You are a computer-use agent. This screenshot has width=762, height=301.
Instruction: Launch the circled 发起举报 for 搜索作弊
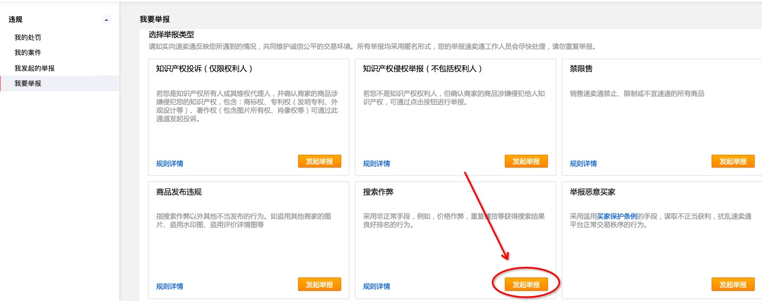(x=526, y=285)
